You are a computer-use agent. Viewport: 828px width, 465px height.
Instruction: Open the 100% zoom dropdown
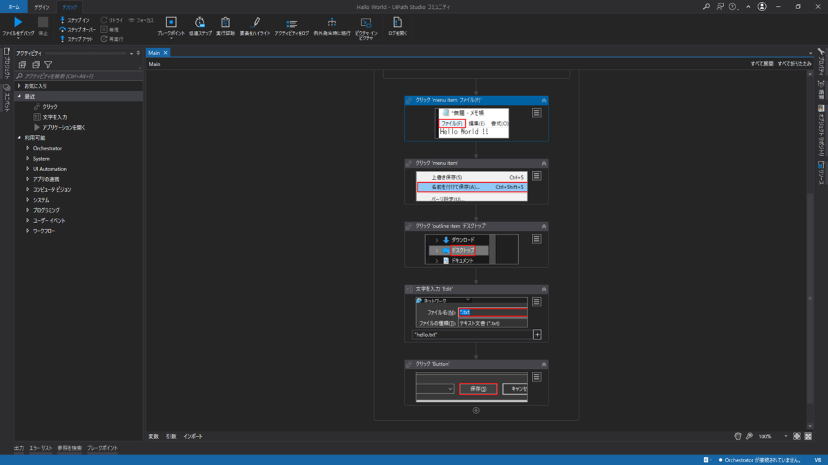(x=785, y=437)
